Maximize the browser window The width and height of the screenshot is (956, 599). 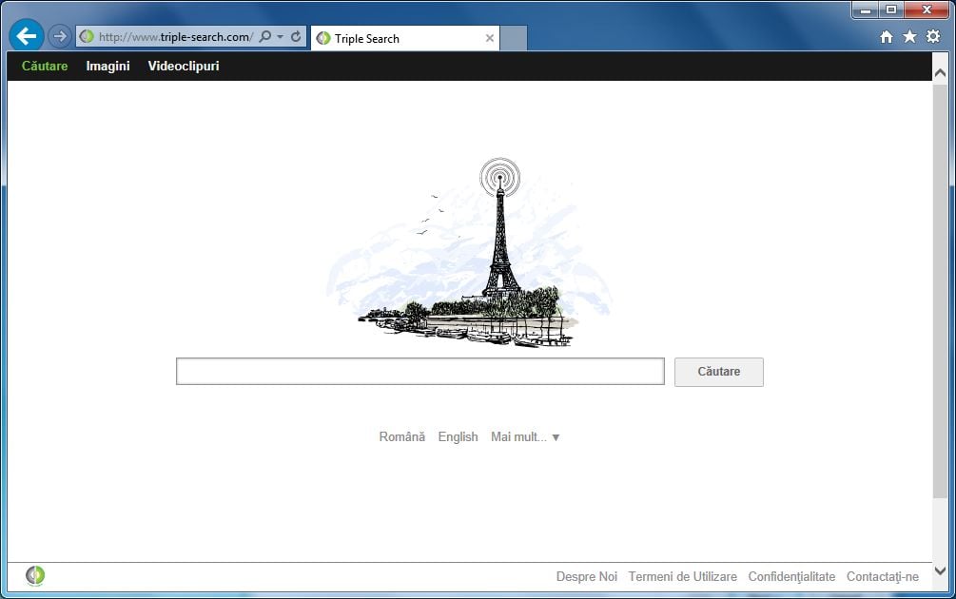[891, 10]
